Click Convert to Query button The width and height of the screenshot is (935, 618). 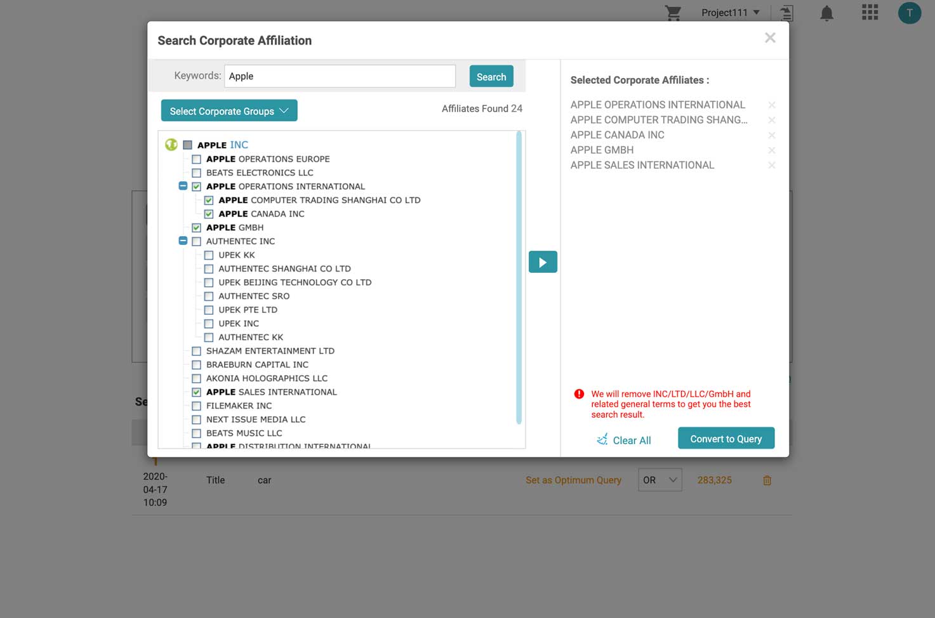(726, 438)
